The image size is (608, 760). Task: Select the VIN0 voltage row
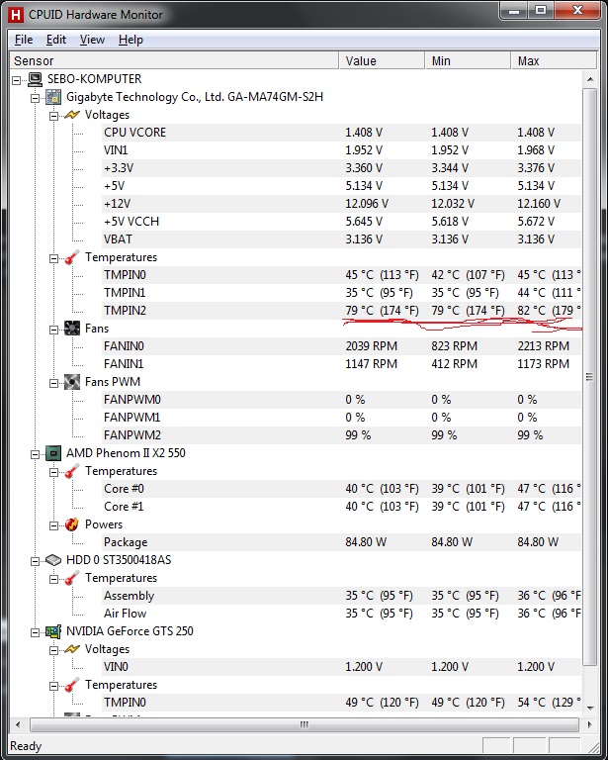click(341, 667)
